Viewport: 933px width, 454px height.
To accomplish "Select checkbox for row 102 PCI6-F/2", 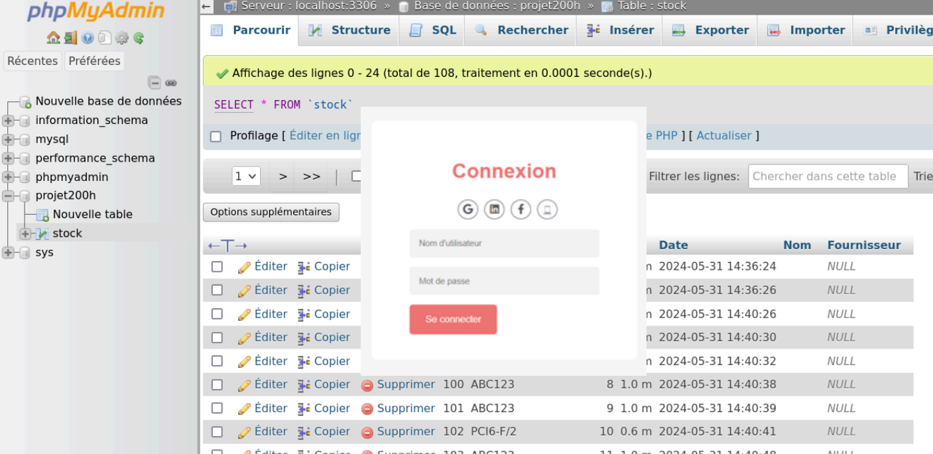I will coord(217,431).
